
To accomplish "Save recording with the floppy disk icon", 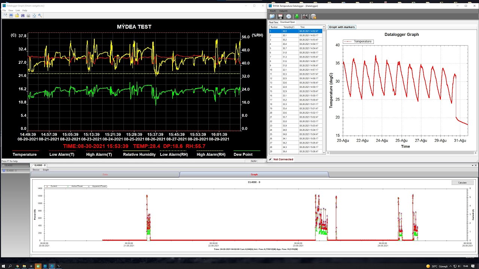I will 22,15.
